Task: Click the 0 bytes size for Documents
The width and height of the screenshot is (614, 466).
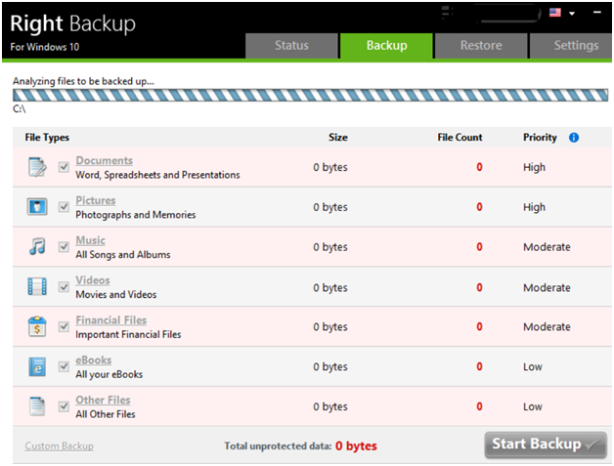Action: (330, 167)
